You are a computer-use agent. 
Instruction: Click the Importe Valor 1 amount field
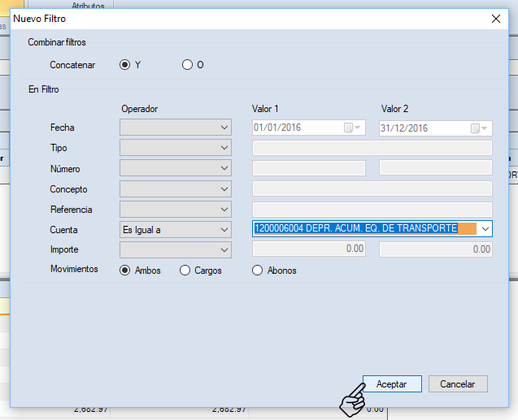[x=309, y=249]
